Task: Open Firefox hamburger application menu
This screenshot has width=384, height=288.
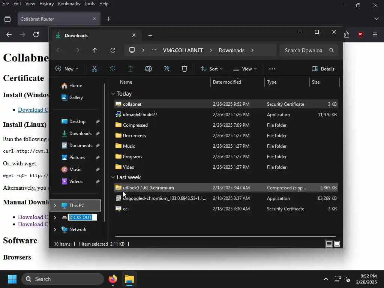Action: click(375, 34)
